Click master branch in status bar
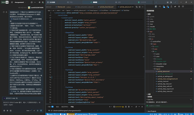Image resolution: width=194 pixels, height=115 pixels. point(50,114)
